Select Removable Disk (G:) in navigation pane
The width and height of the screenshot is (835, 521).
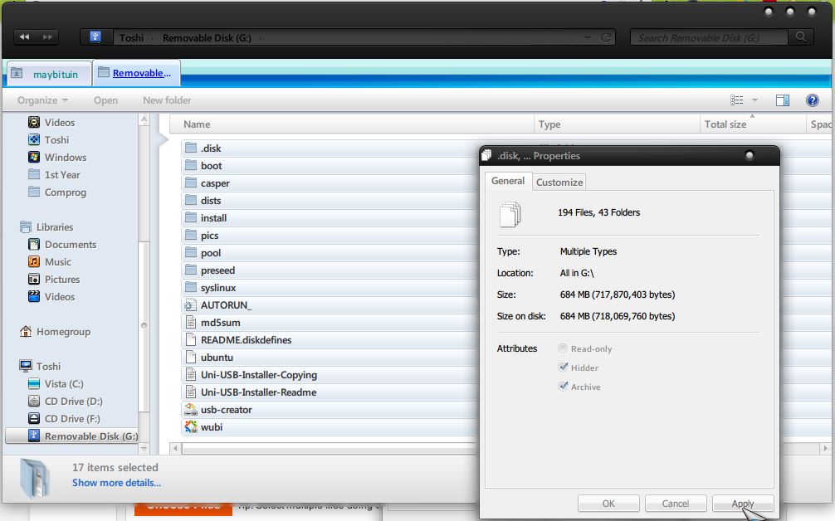[71, 436]
